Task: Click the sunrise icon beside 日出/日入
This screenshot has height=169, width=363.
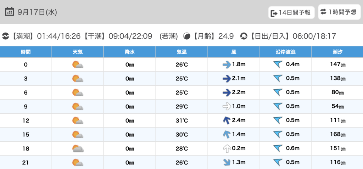Action: [x=244, y=36]
